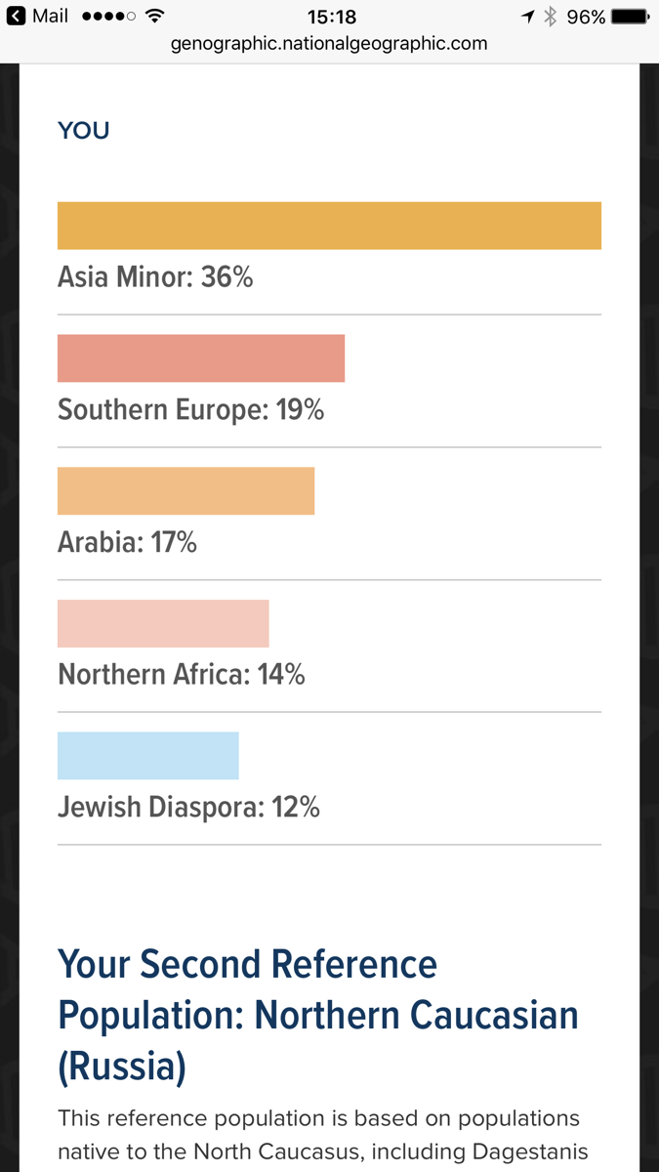Tap the back-to-Mail chevron icon

(x=16, y=17)
